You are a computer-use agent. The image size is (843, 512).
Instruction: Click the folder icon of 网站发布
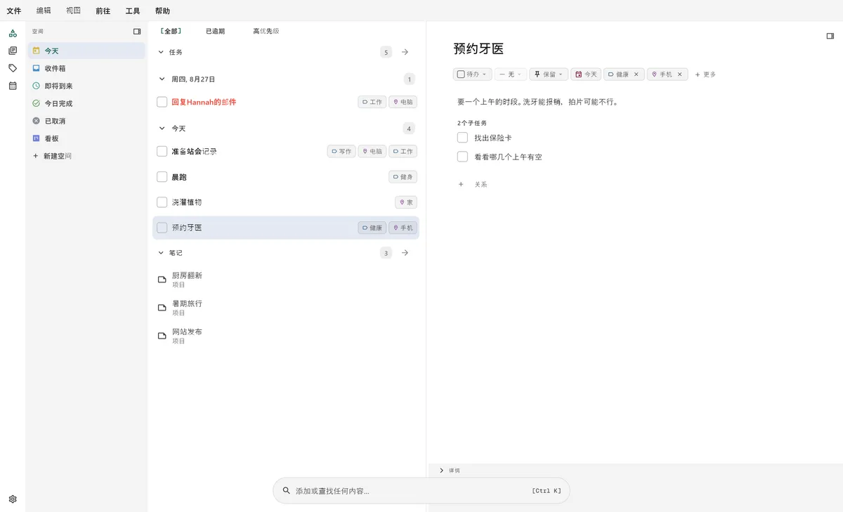click(x=162, y=336)
